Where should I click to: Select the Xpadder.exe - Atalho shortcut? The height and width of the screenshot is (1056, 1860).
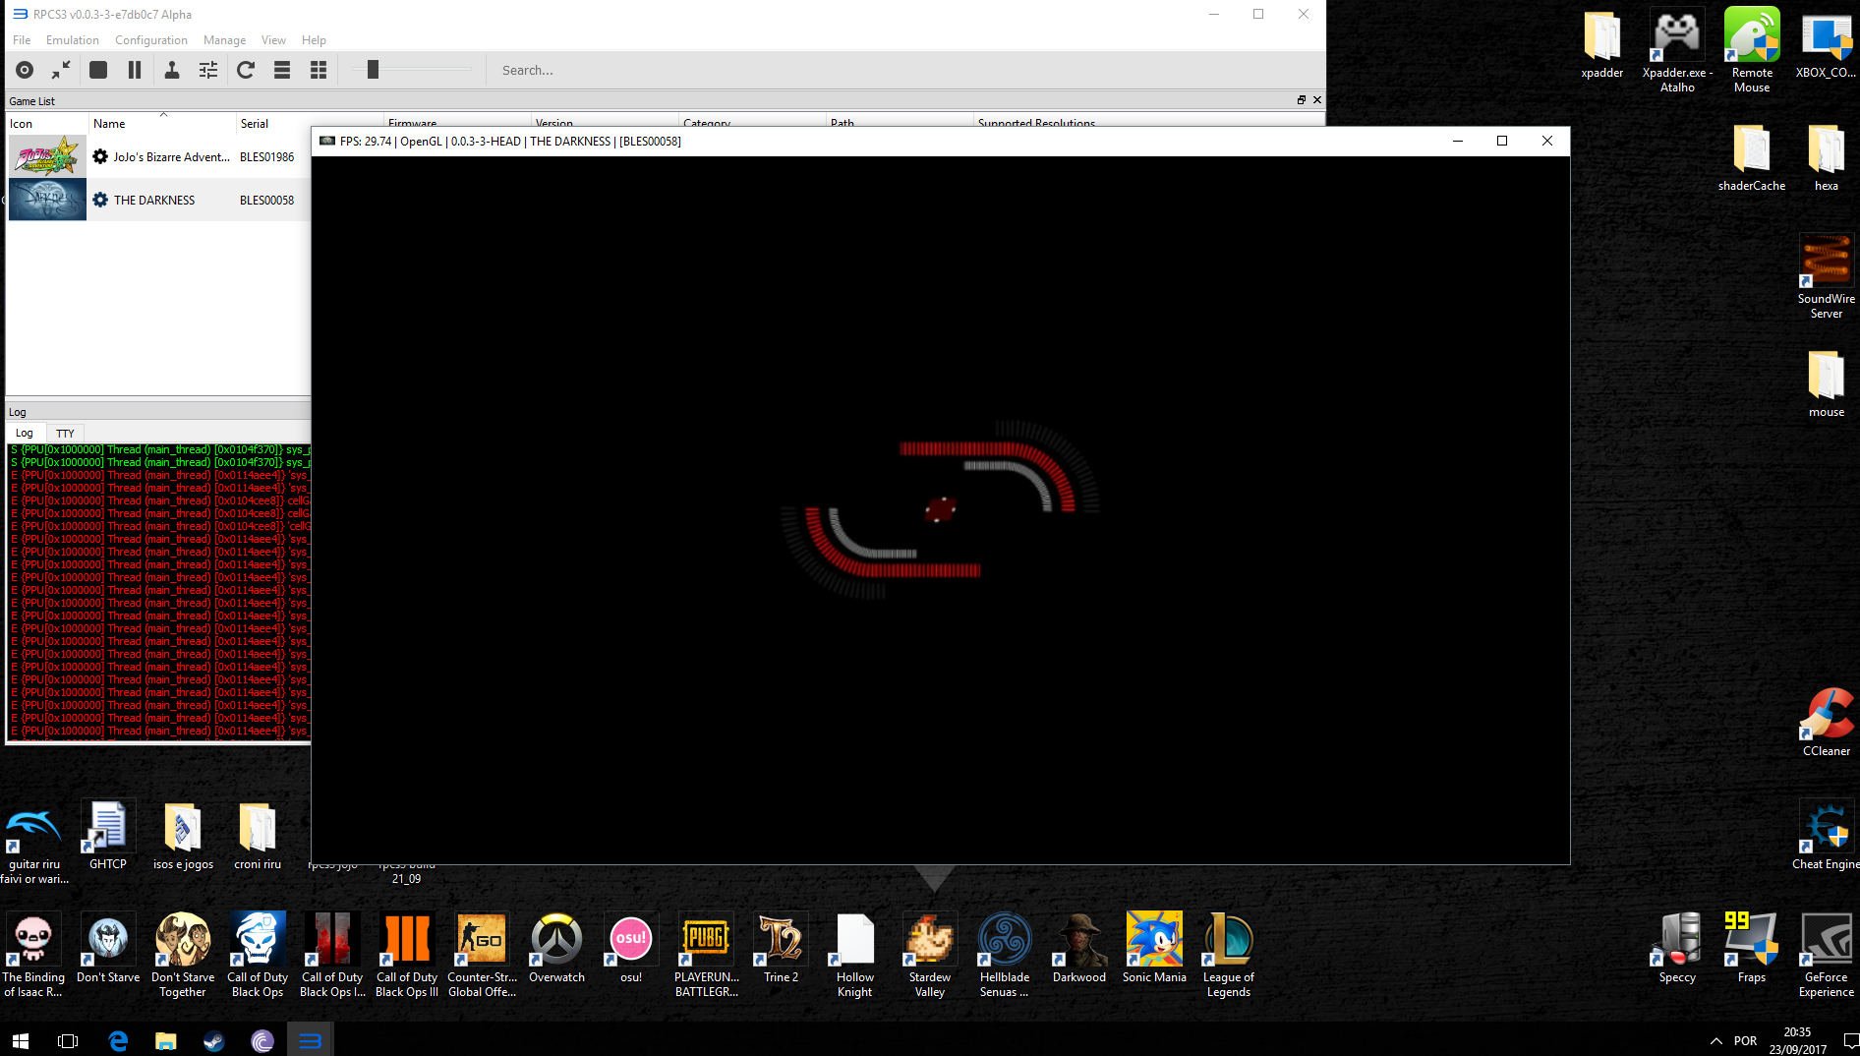click(x=1677, y=51)
